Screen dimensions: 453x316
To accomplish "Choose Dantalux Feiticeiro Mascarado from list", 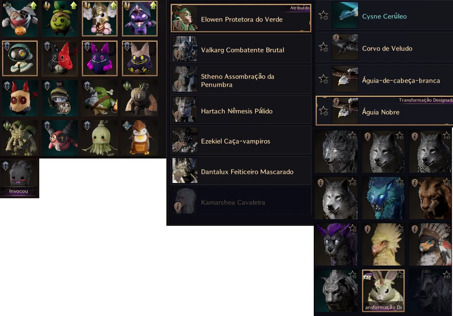I will [241, 171].
